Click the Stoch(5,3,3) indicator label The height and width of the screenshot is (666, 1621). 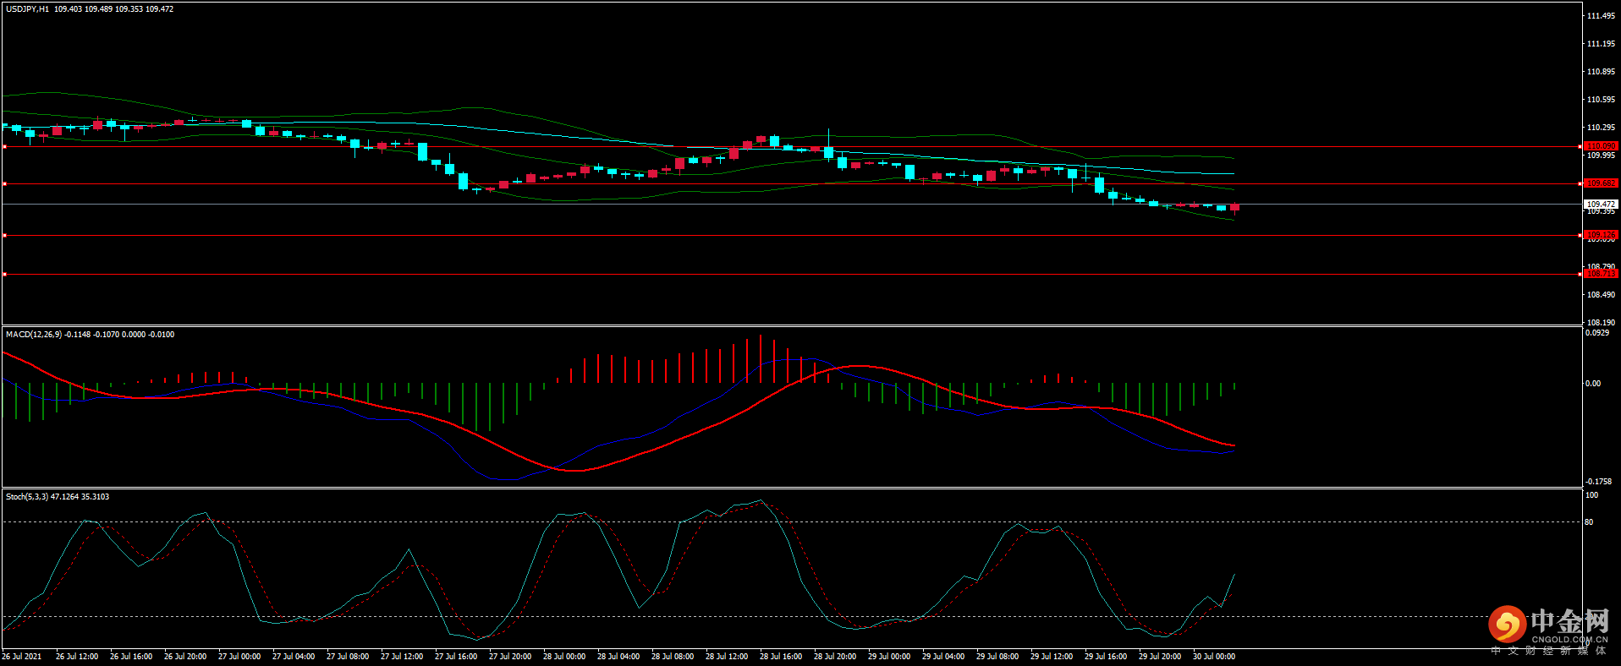[27, 497]
